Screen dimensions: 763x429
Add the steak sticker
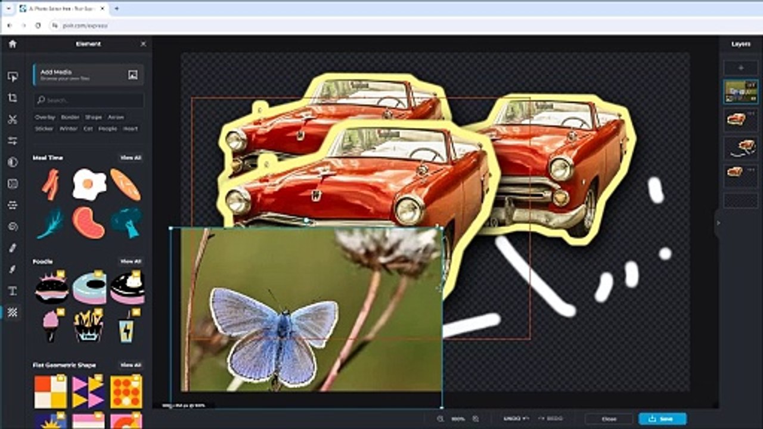(x=89, y=223)
